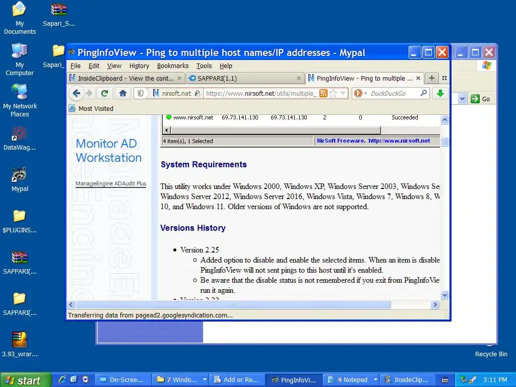Select the PingInfoView tab

point(365,78)
